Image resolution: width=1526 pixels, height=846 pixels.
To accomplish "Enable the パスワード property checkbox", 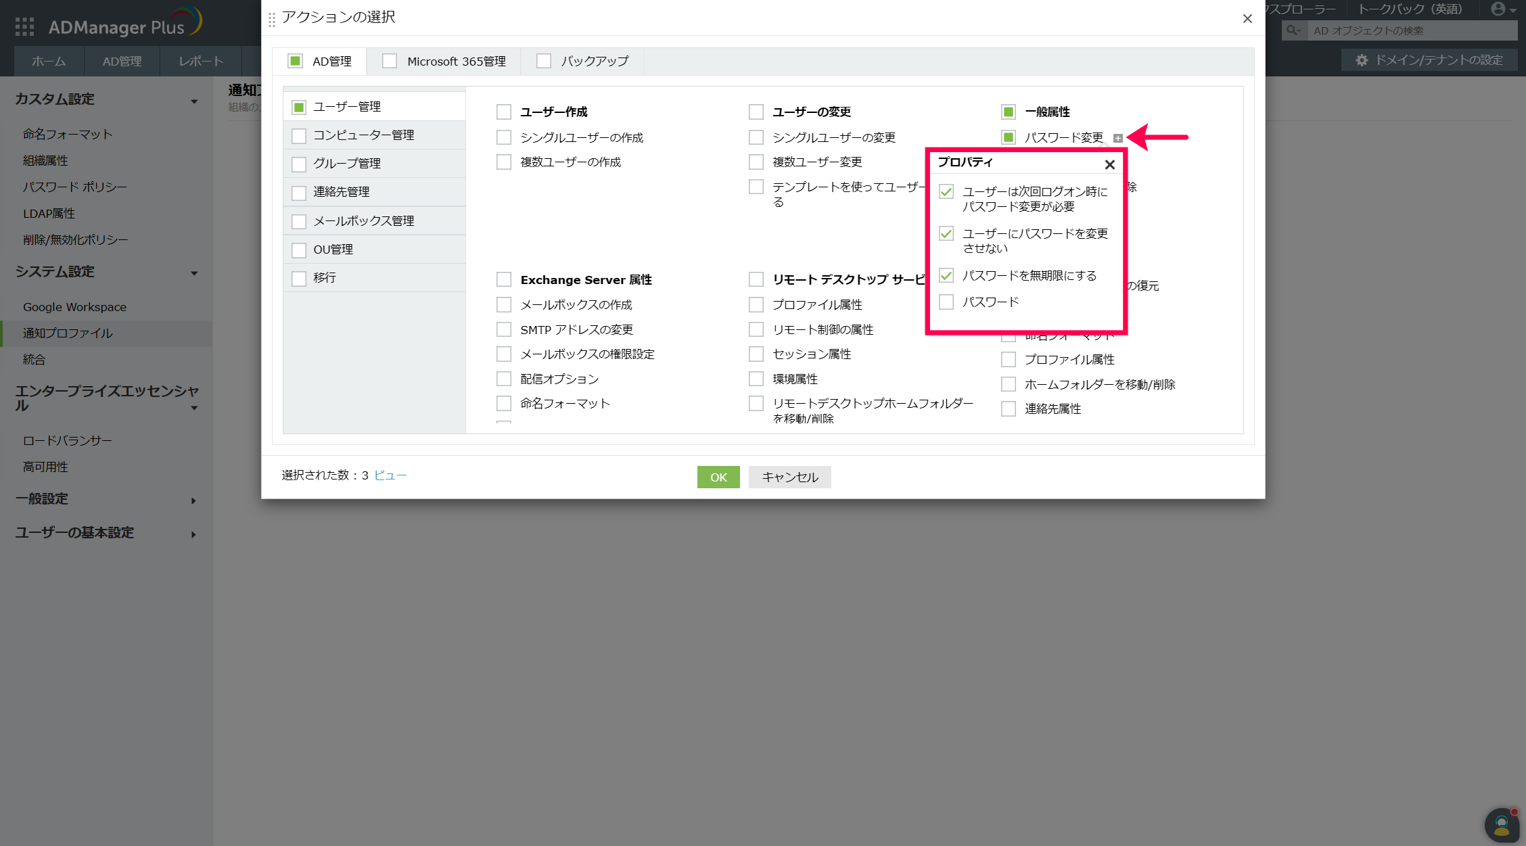I will (946, 302).
